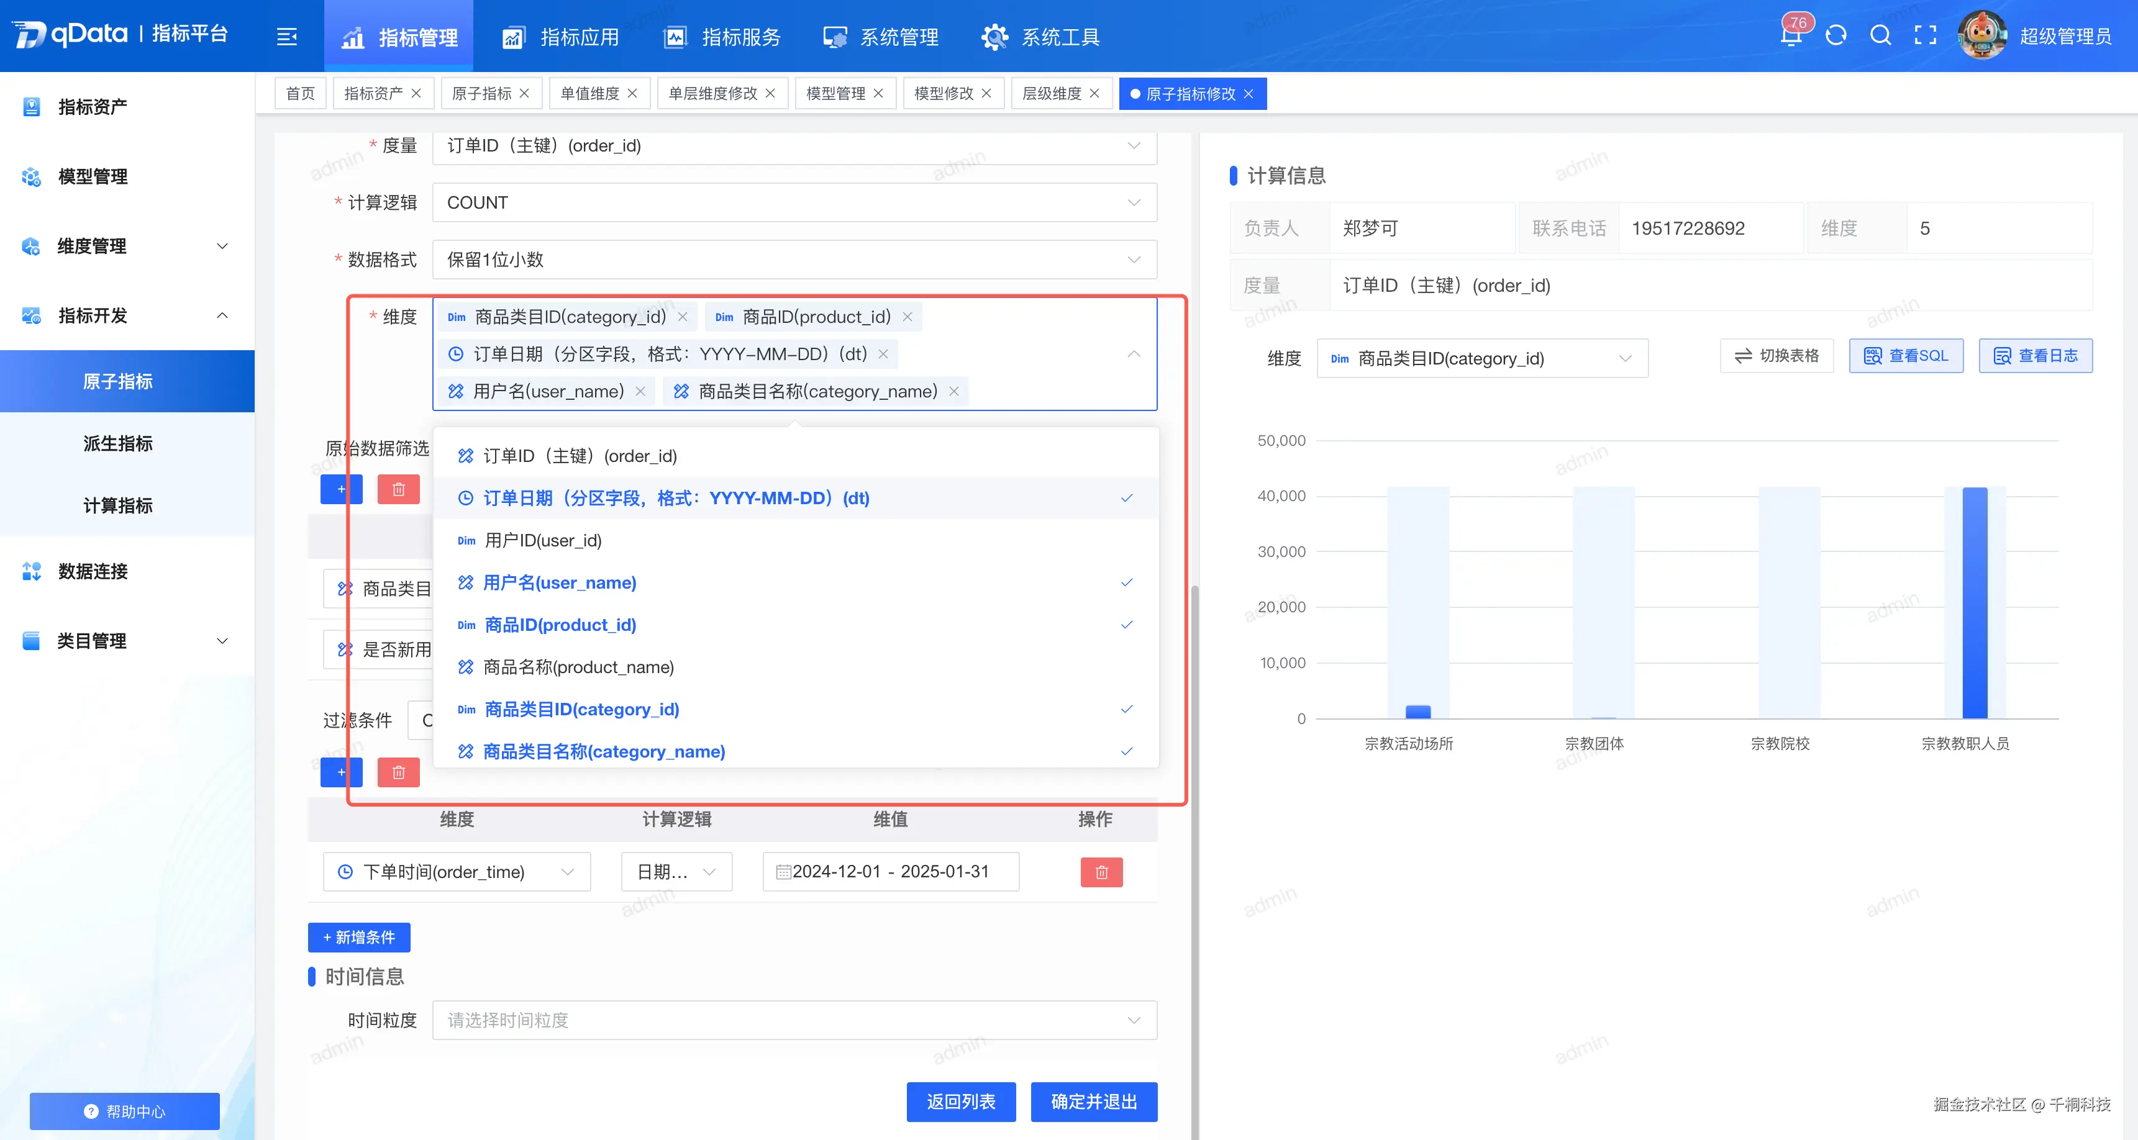Click the refresh icon near notifications
This screenshot has width=2138, height=1140.
pyautogui.click(x=1836, y=35)
